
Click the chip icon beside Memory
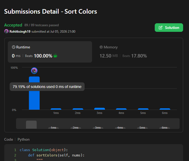[101, 47]
